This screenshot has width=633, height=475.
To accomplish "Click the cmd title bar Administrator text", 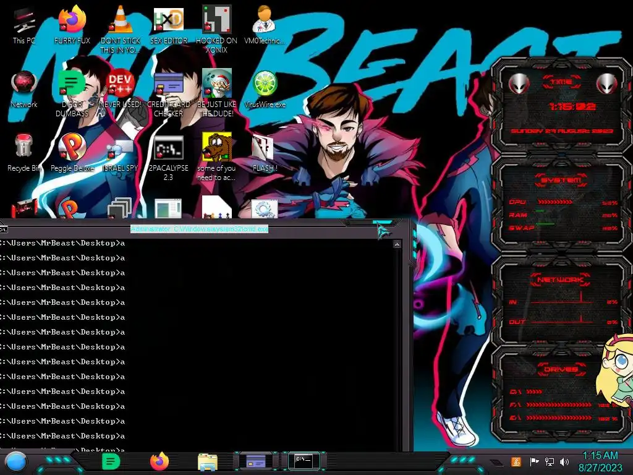I will coord(200,229).
